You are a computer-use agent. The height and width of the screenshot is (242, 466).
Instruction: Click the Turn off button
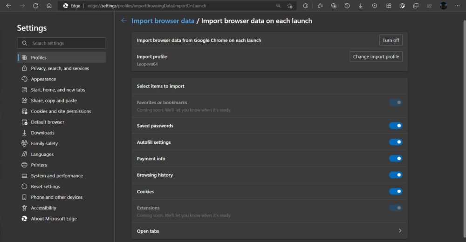[x=391, y=40]
